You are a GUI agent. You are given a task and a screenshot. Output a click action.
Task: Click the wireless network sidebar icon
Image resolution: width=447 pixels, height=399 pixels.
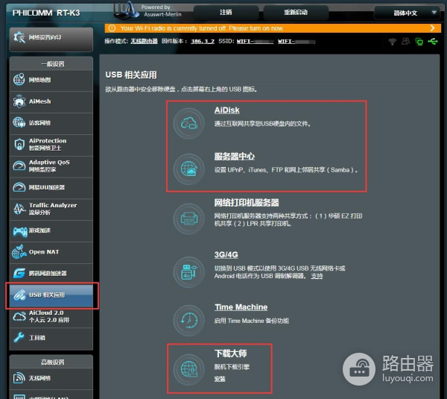tap(19, 377)
